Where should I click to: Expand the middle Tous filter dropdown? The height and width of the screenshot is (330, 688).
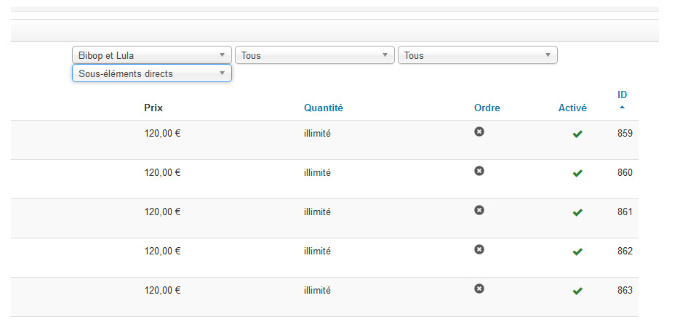point(315,55)
